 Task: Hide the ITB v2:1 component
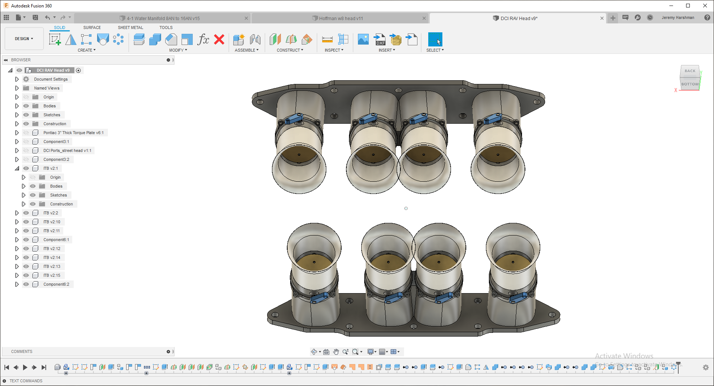26,168
